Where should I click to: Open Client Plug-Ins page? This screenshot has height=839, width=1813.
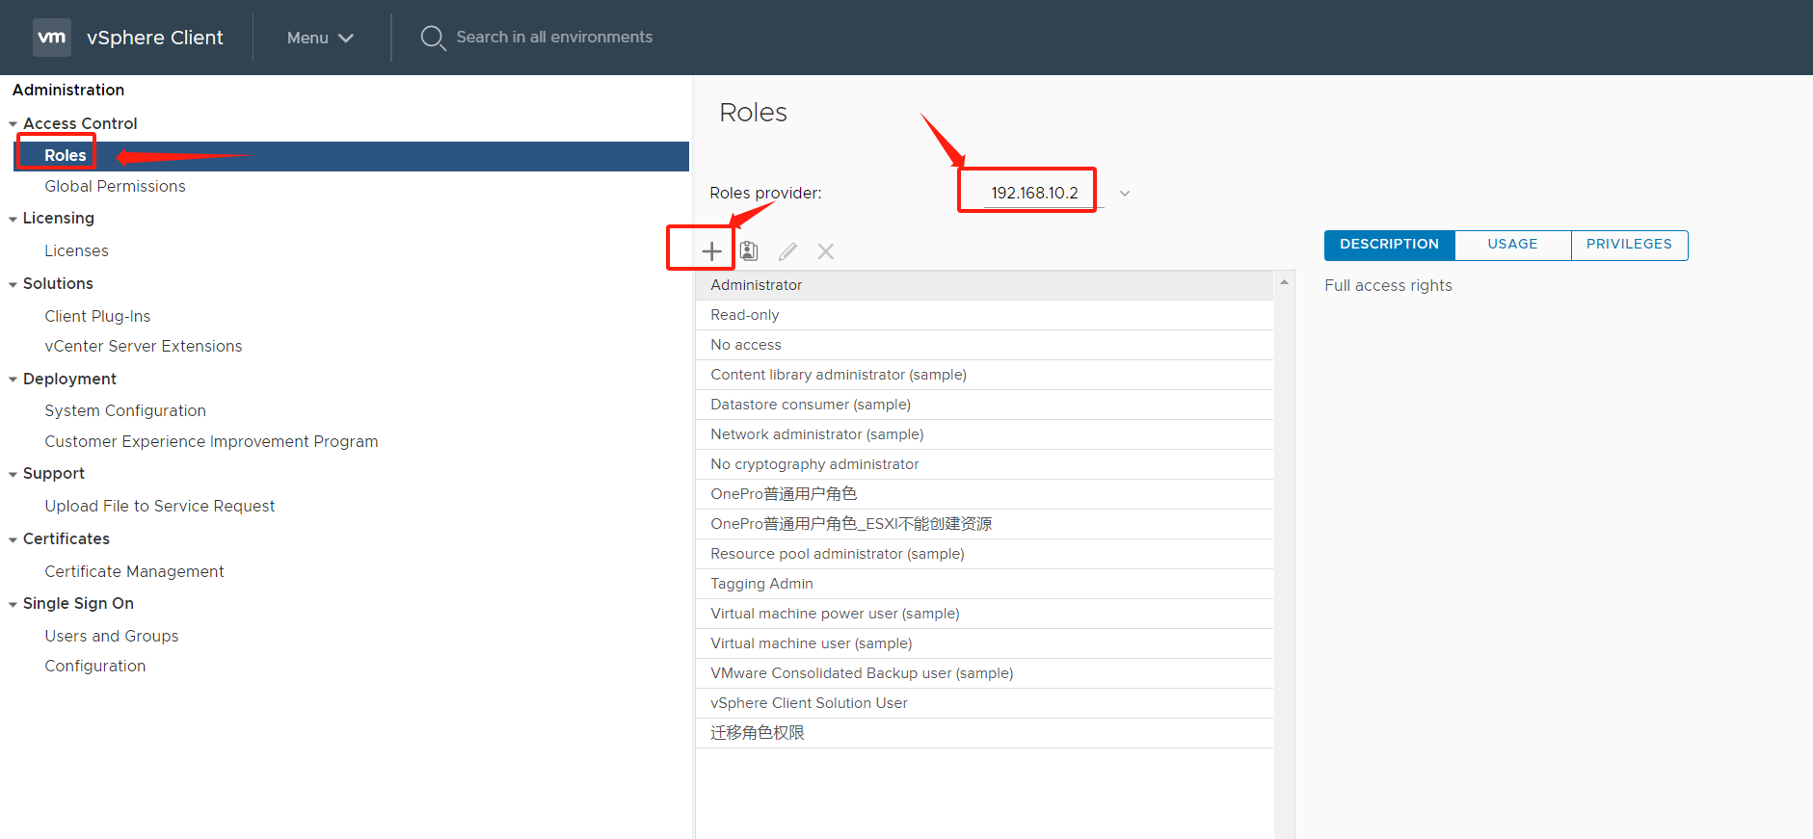point(97,316)
